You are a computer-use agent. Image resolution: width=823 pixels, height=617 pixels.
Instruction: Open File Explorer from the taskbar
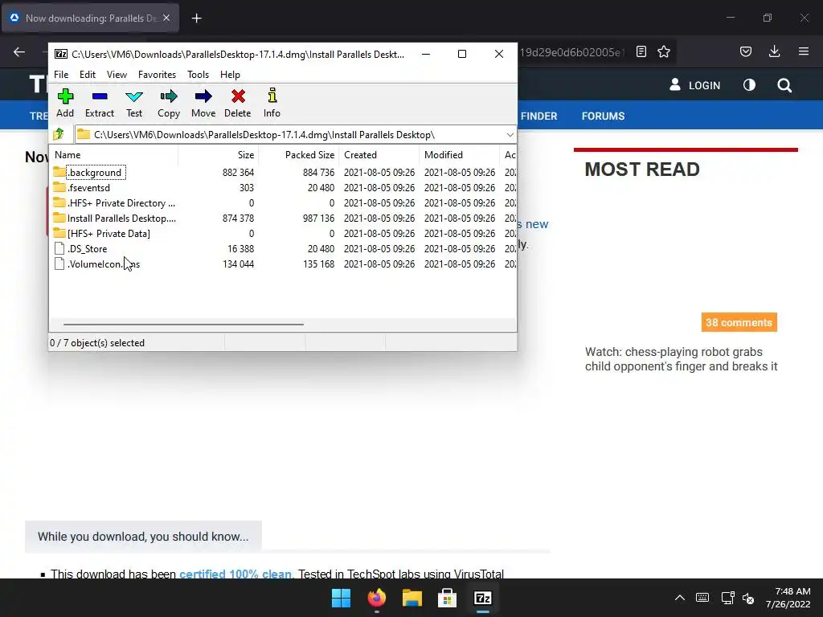pyautogui.click(x=412, y=598)
